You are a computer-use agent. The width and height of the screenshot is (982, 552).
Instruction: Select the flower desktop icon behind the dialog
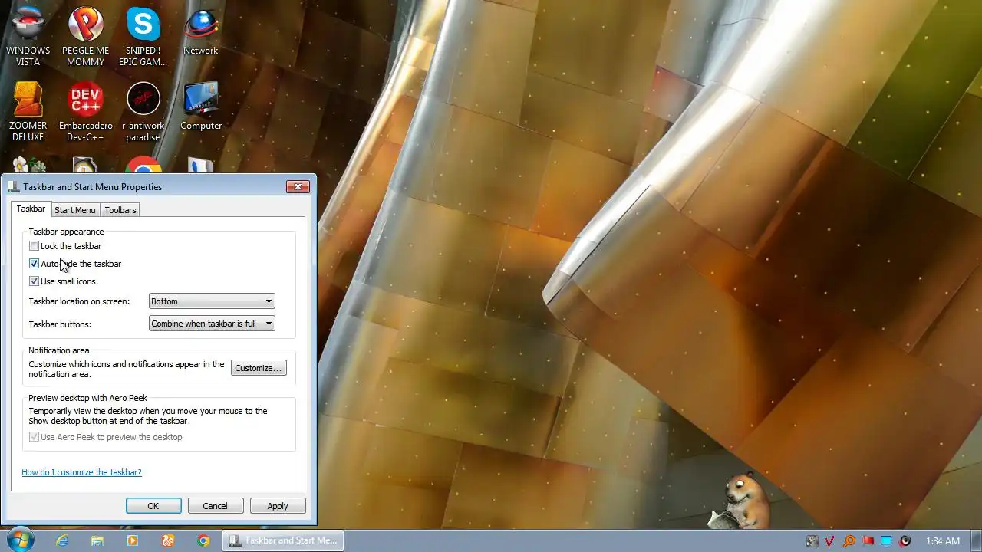(28, 166)
